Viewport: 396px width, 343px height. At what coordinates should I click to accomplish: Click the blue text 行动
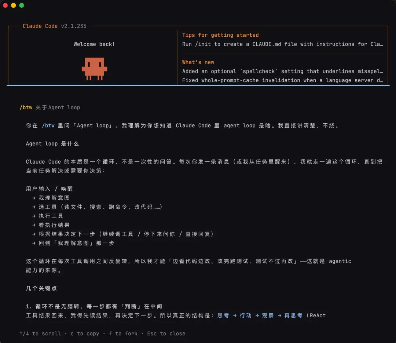click(x=245, y=315)
